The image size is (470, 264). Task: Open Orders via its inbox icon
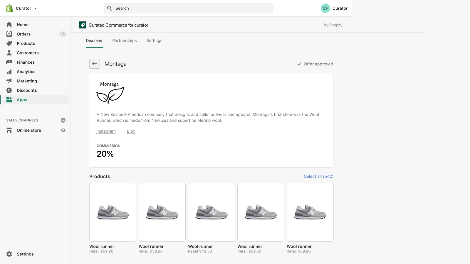(9, 34)
